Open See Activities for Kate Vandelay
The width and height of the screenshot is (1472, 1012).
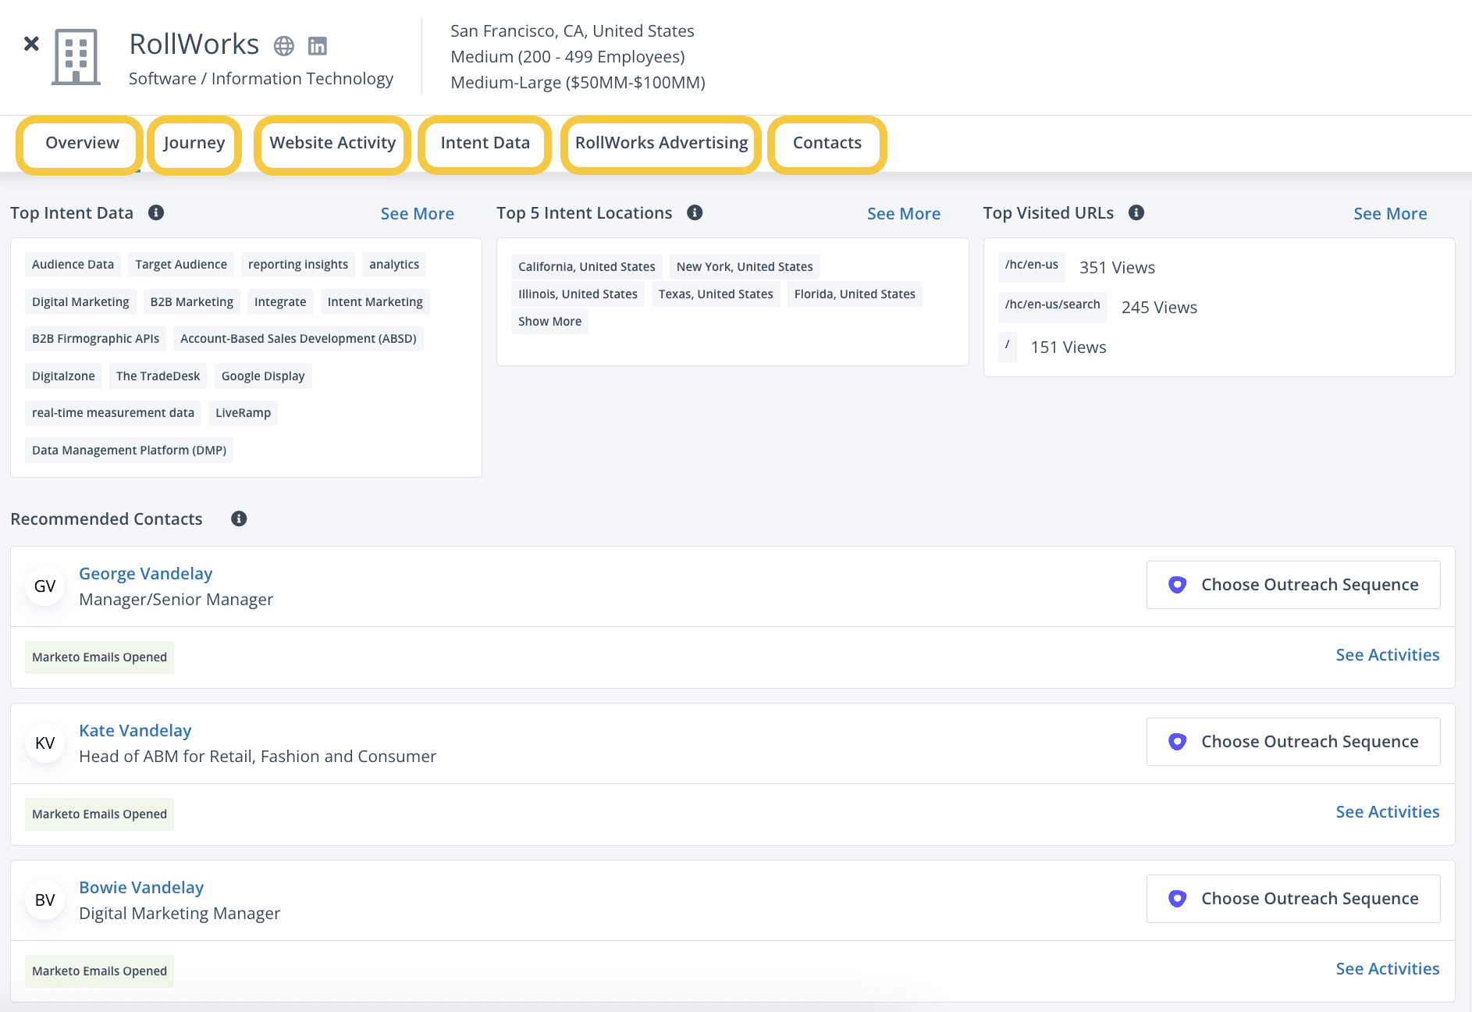(x=1387, y=811)
